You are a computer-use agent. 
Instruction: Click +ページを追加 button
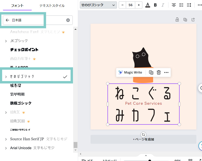(143, 139)
